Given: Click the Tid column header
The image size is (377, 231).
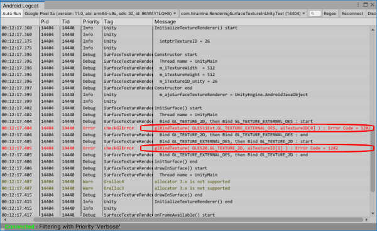Looking at the screenshot, I should [x=70, y=21].
